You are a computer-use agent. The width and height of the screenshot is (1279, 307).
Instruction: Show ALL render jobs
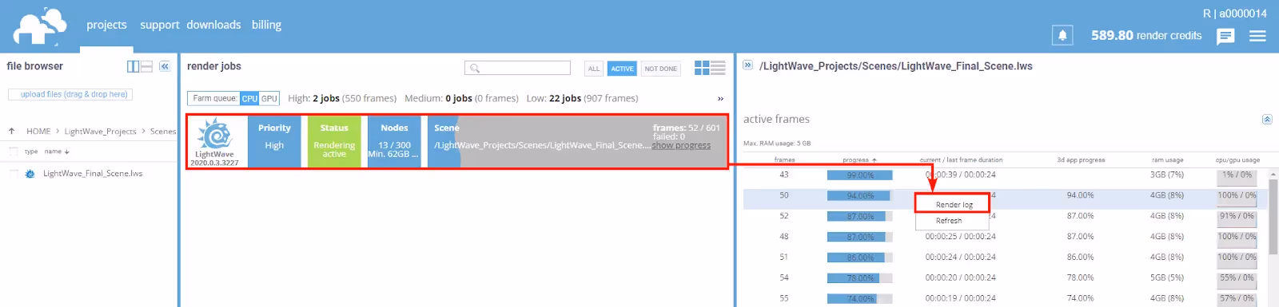(x=594, y=69)
